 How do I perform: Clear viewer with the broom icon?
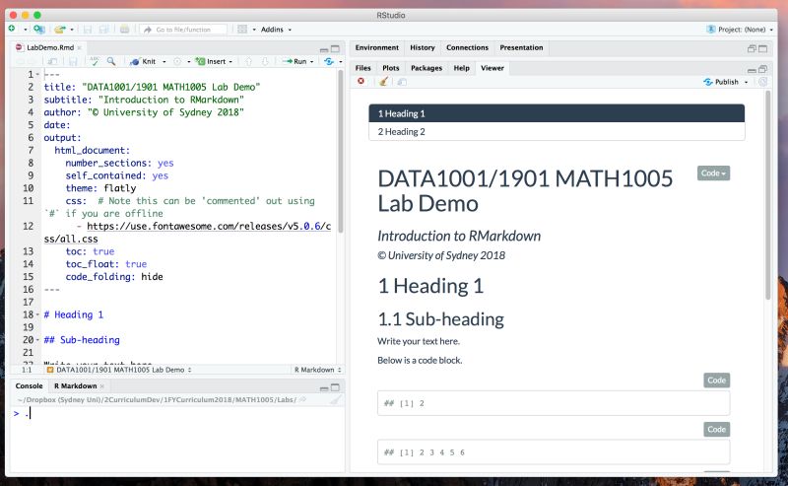[383, 82]
